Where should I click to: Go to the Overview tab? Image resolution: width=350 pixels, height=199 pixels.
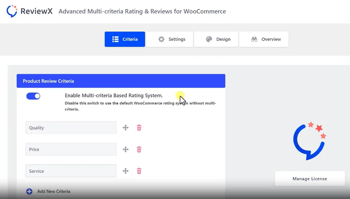pos(264,39)
